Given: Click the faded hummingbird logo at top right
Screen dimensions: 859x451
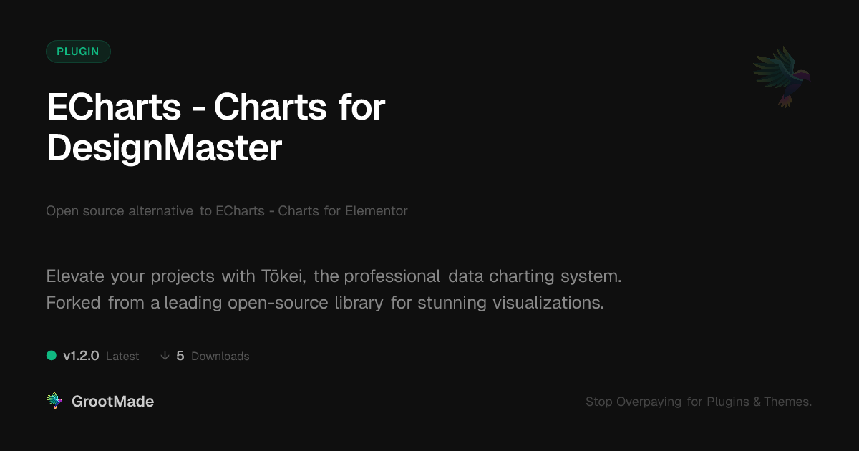Looking at the screenshot, I should (781, 77).
